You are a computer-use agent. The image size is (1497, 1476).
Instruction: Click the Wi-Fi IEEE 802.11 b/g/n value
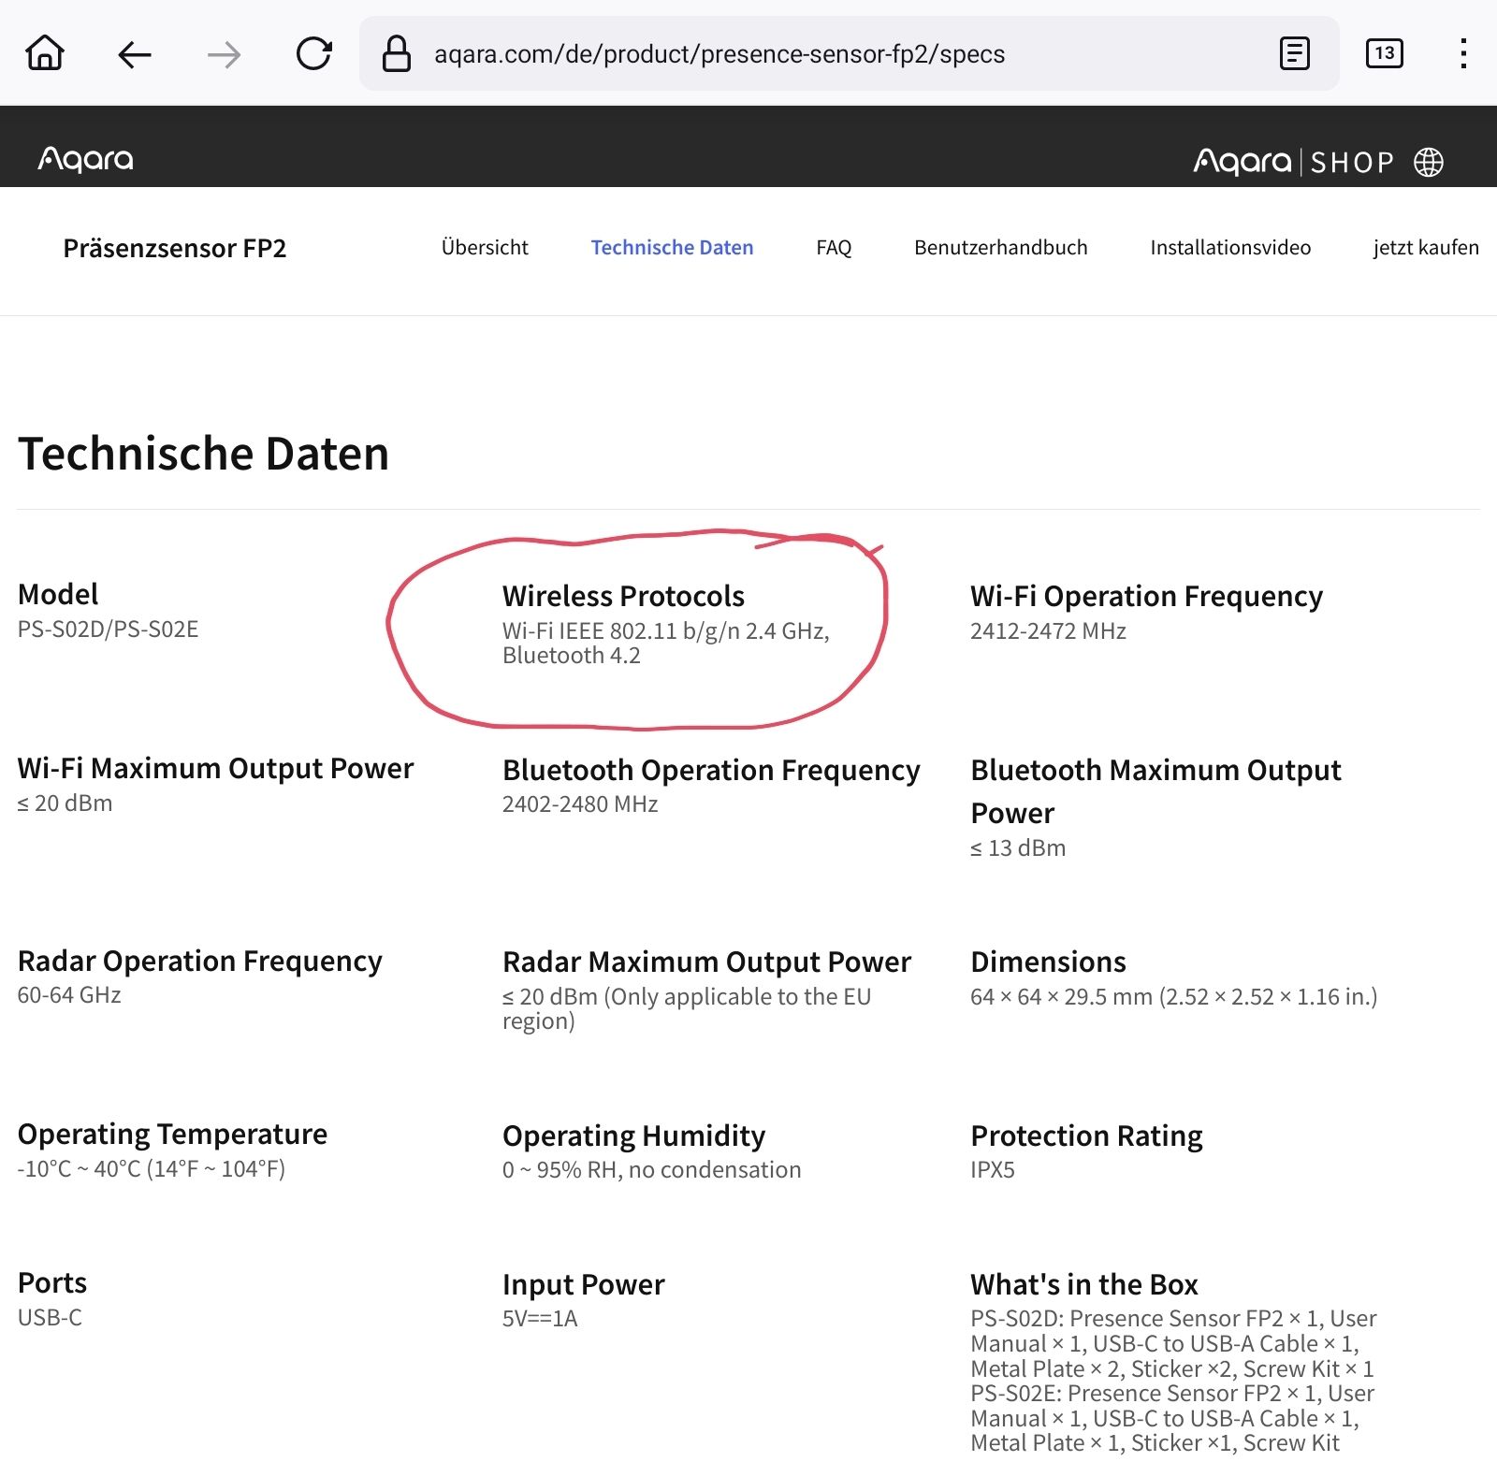(x=665, y=643)
